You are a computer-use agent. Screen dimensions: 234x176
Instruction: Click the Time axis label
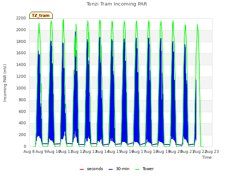tap(207, 157)
